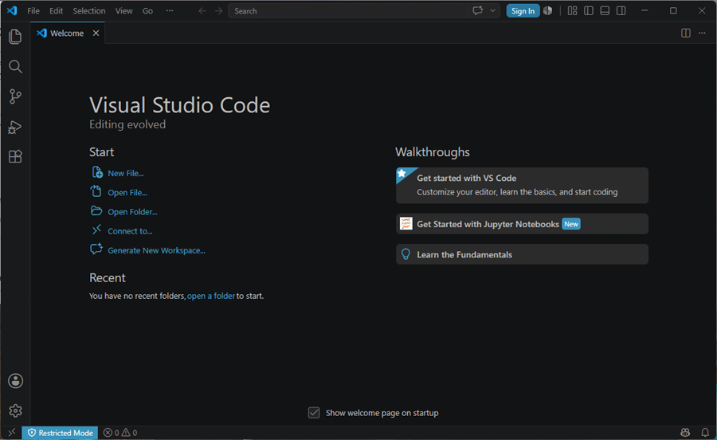717x440 pixels.
Task: Click the New File... link
Action: (x=126, y=173)
